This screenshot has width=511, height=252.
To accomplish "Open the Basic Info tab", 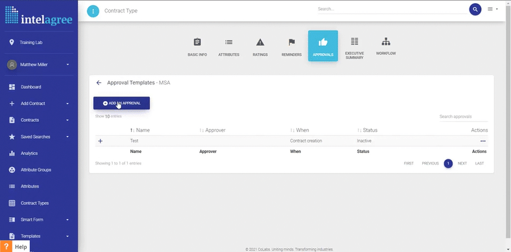I will (x=197, y=47).
